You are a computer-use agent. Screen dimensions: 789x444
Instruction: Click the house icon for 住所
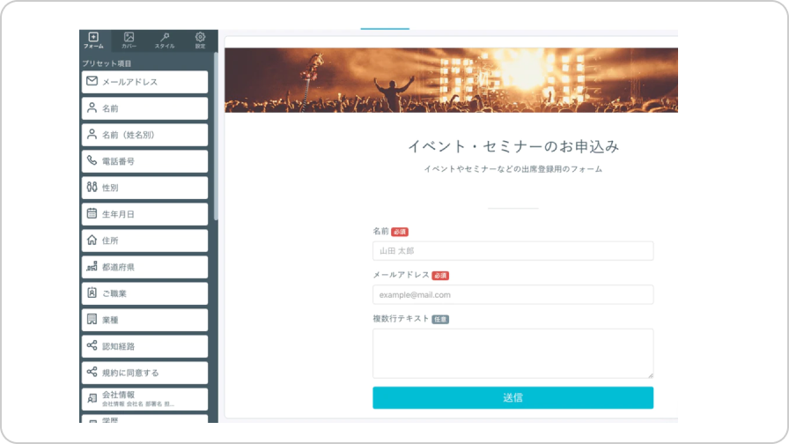coord(92,240)
